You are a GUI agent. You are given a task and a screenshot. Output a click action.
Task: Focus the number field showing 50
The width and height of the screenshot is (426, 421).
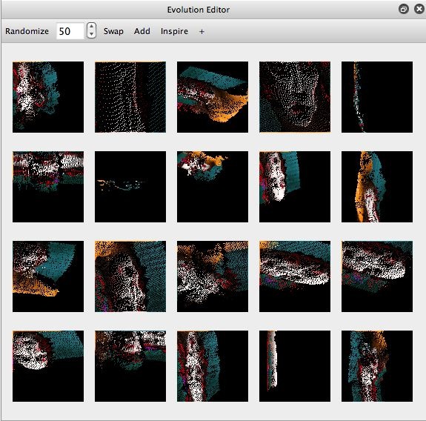70,31
